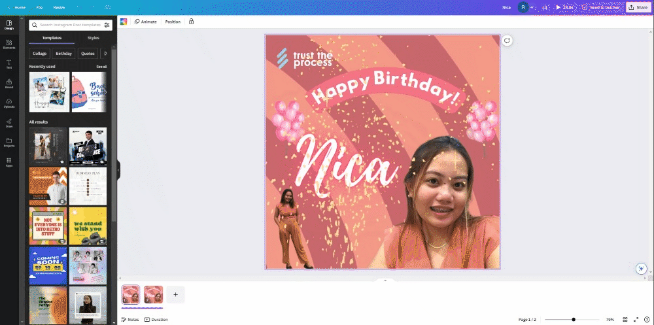Viewport: 654px width, 325px height.
Task: Click the plus icon to add collaborator
Action: tap(532, 7)
